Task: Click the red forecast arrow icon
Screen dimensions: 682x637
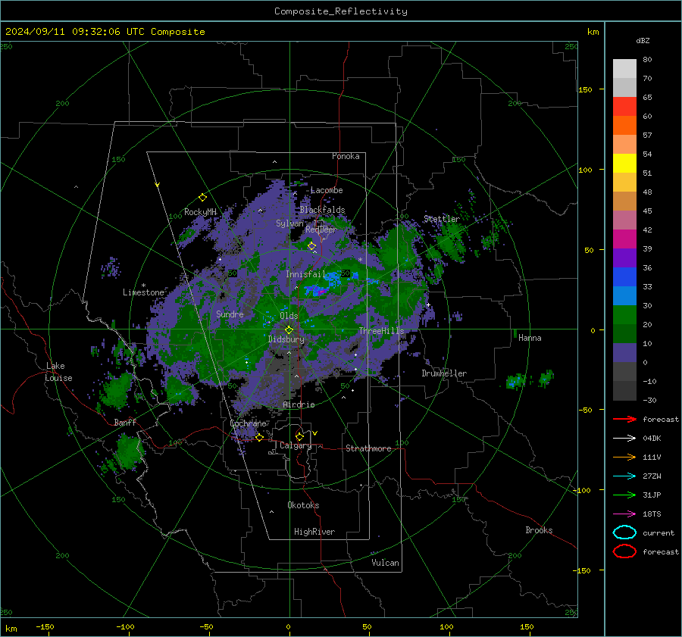Action: tap(624, 419)
